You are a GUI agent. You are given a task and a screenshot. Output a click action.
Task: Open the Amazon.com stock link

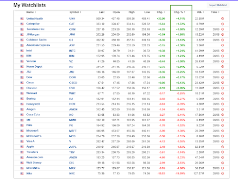34,157
